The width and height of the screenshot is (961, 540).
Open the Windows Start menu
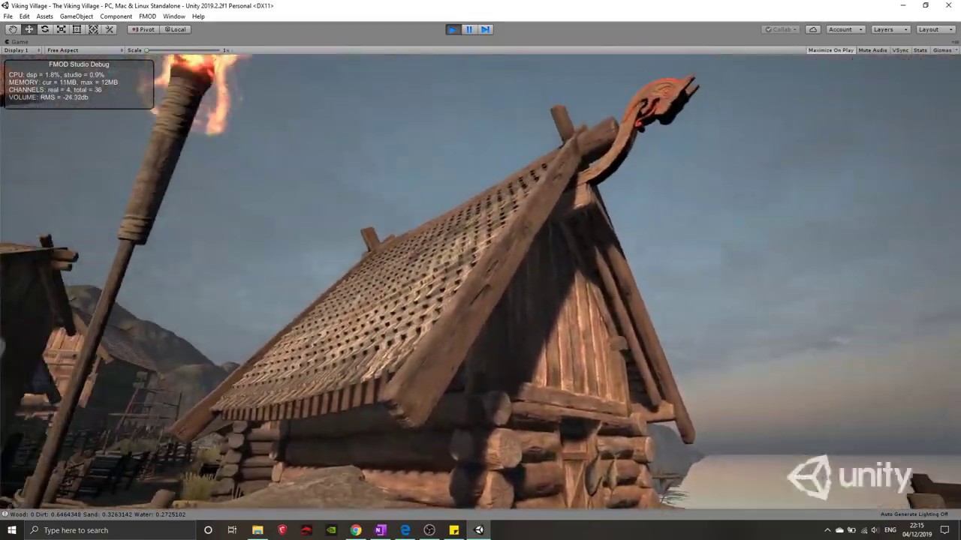click(12, 530)
